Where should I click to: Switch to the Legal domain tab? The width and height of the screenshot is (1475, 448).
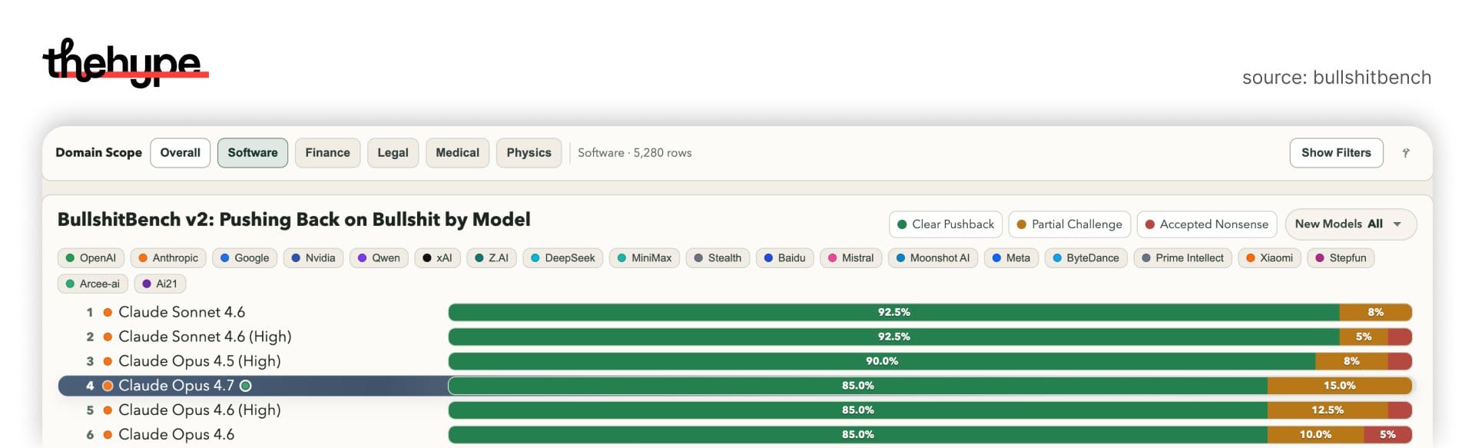pyautogui.click(x=393, y=153)
